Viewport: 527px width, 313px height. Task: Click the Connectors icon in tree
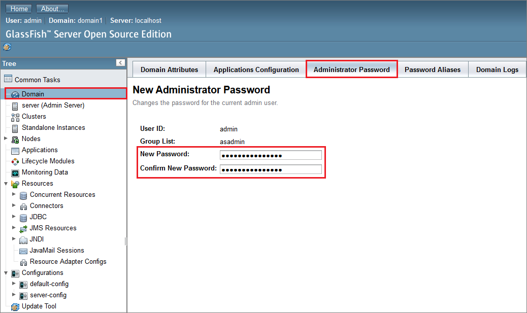pos(23,206)
